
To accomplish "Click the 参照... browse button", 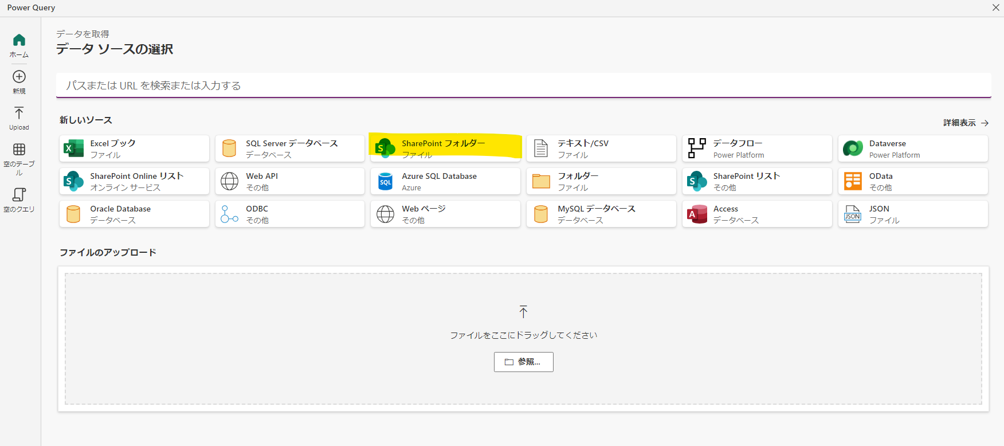I will 524,362.
